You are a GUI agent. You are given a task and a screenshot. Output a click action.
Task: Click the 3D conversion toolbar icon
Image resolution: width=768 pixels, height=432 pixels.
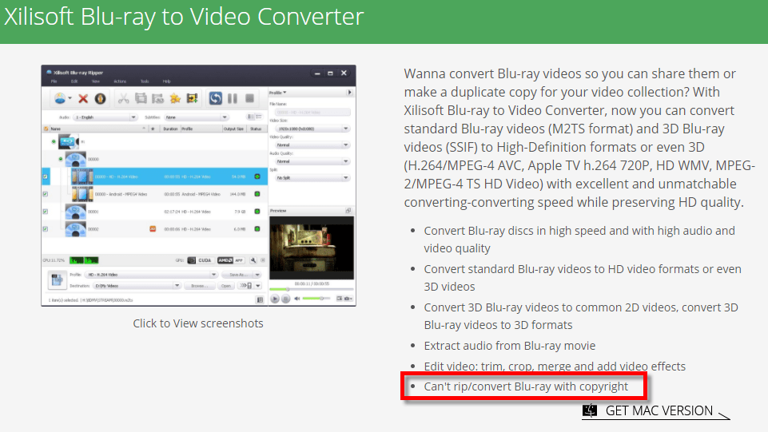[x=157, y=98]
